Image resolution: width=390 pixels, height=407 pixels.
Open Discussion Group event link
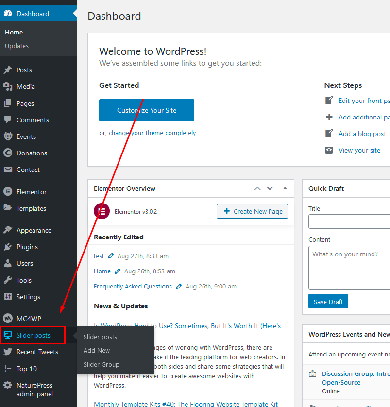coord(356,378)
